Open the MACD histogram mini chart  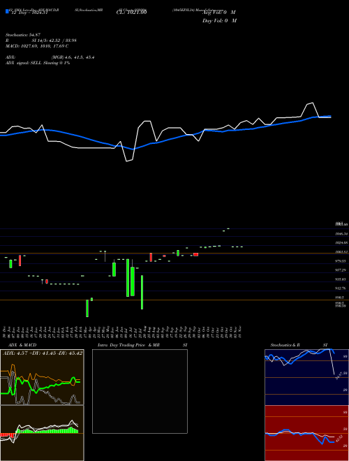coord(42,433)
